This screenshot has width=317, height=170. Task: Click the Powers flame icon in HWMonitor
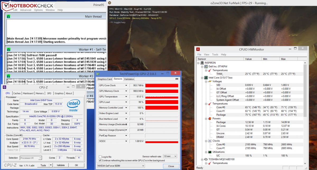209,119
